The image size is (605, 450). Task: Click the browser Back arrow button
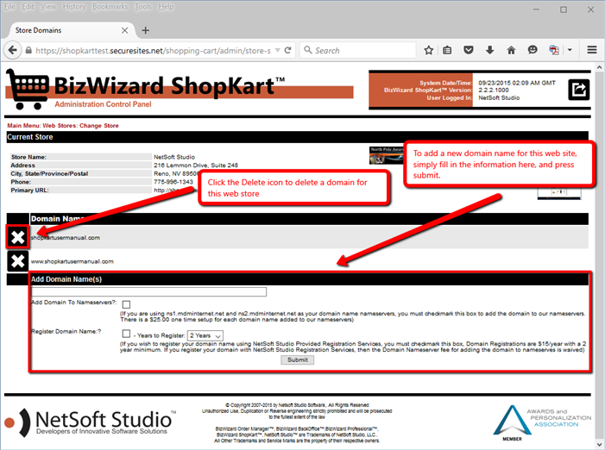(x=12, y=51)
